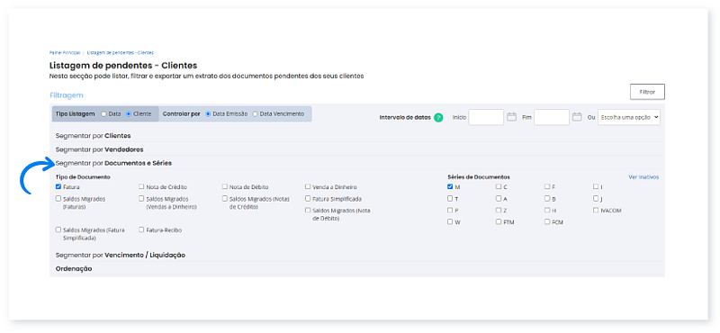Click the Séries de Documentos label
Screen dimensions: 720x333
[479, 176]
